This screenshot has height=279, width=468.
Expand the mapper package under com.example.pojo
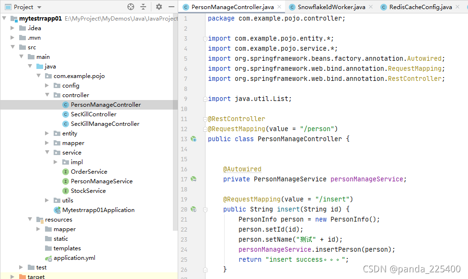(x=47, y=143)
